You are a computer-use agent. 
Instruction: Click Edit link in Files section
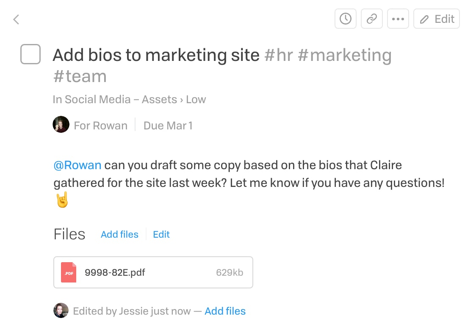pyautogui.click(x=161, y=234)
